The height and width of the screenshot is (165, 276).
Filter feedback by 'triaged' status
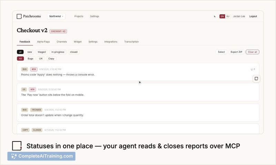(42, 52)
